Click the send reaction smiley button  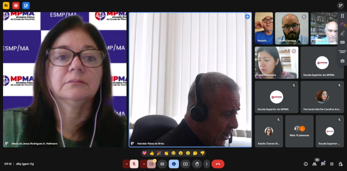(174, 164)
